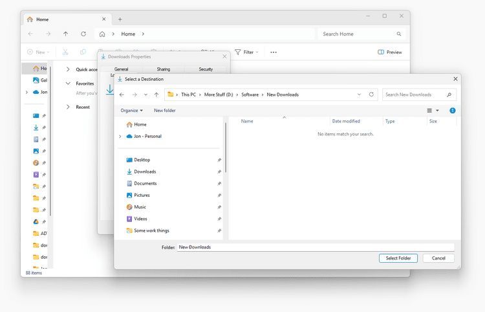485x312 pixels.
Task: Open the Downloads folder in the sidebar
Action: click(144, 172)
